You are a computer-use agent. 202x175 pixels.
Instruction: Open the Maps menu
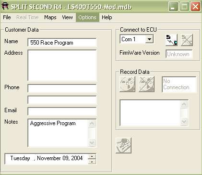click(x=50, y=17)
